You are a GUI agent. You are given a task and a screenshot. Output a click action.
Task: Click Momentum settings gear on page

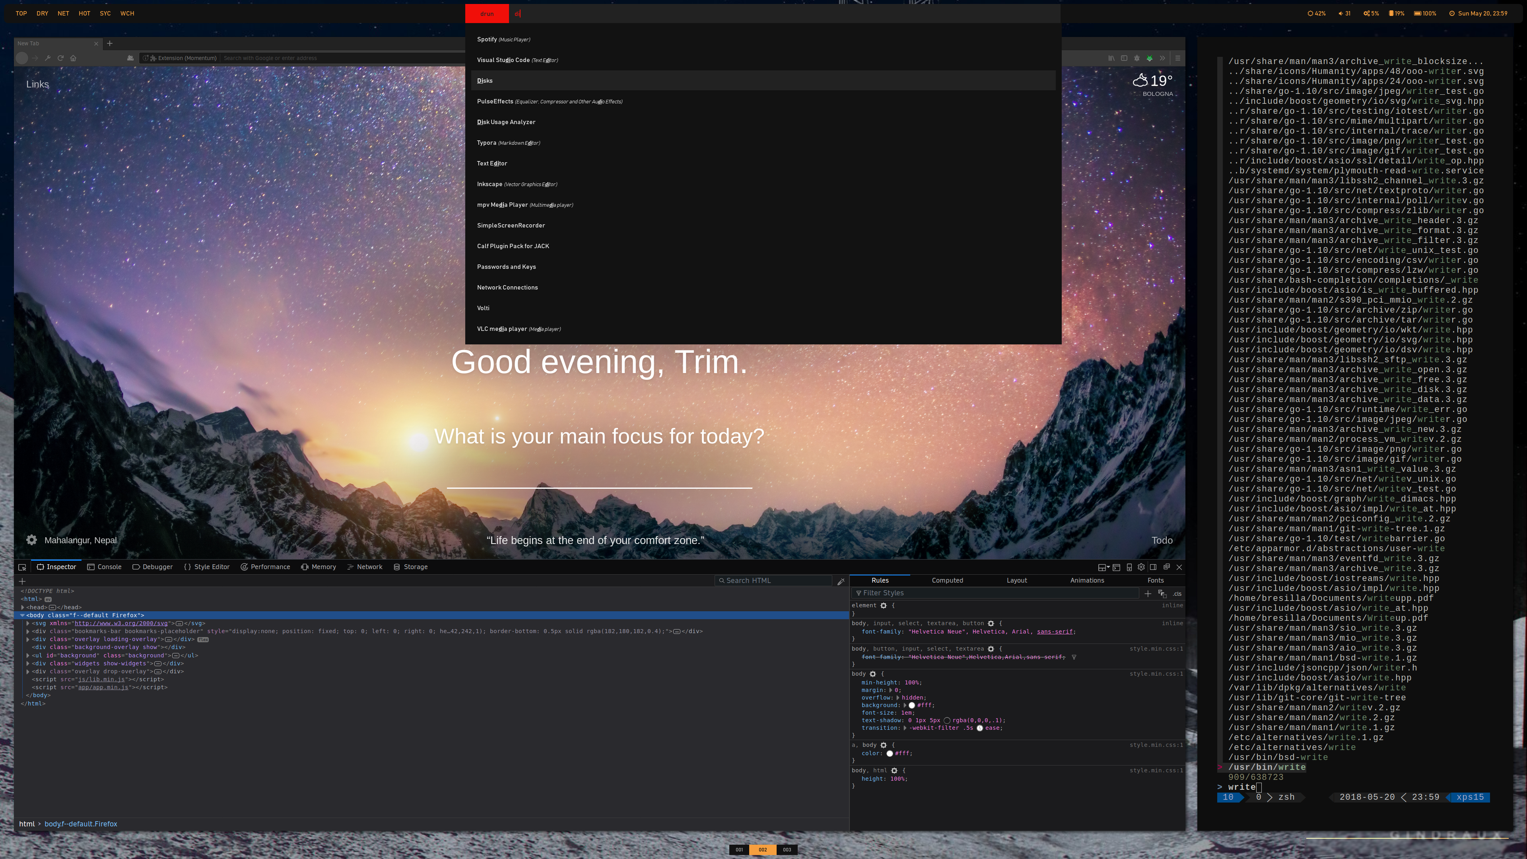click(31, 540)
